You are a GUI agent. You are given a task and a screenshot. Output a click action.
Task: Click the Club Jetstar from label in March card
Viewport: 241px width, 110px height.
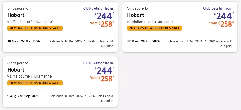coord(98,8)
